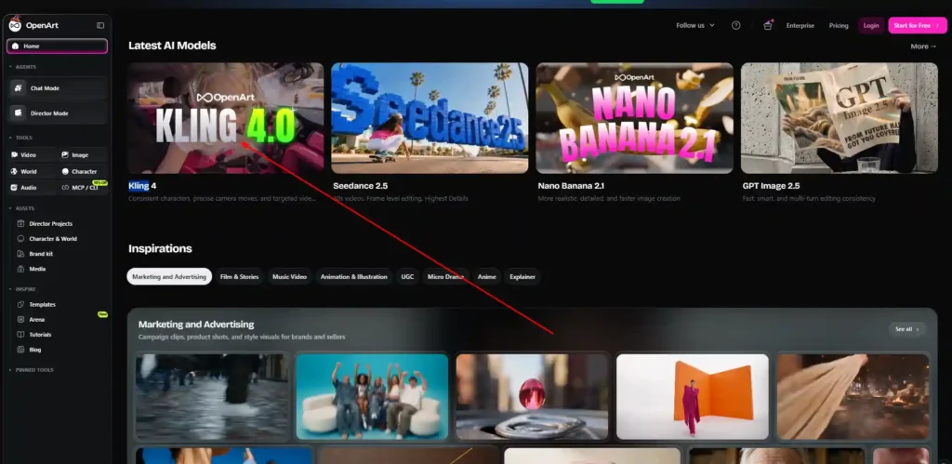
Task: Go to Home in the sidebar
Action: tap(57, 46)
